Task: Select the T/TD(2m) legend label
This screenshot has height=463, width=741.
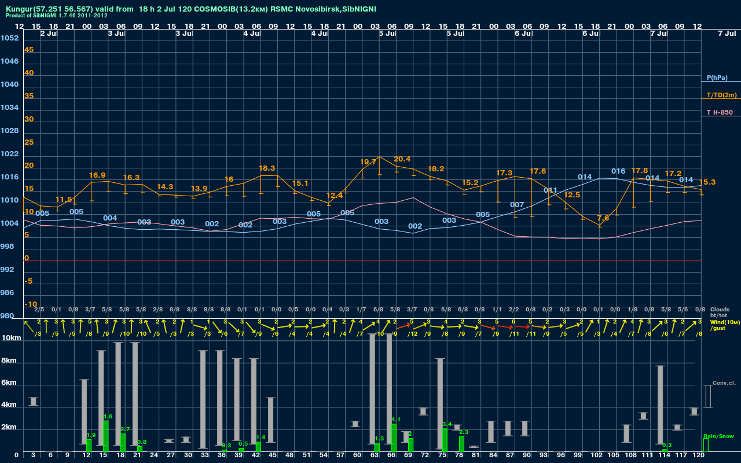Action: click(x=721, y=95)
